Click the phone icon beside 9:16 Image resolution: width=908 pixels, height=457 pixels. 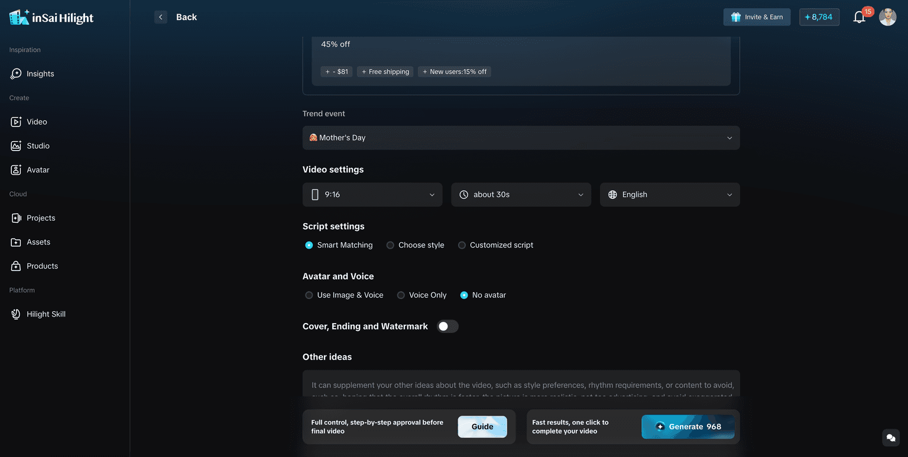[x=315, y=194]
